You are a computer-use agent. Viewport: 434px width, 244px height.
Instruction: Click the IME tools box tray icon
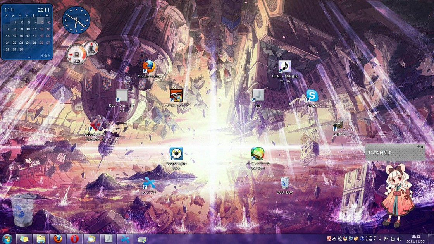point(356,239)
